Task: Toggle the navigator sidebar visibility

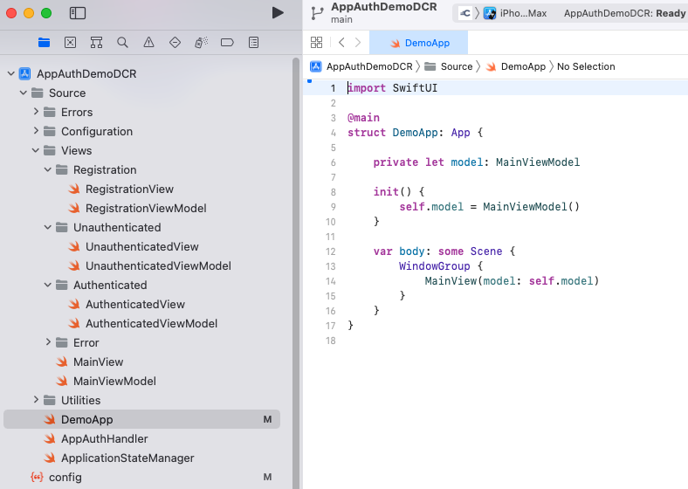Action: [78, 13]
